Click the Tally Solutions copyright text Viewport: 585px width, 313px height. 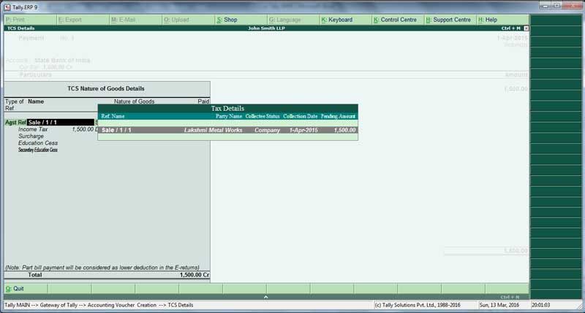coord(418,305)
